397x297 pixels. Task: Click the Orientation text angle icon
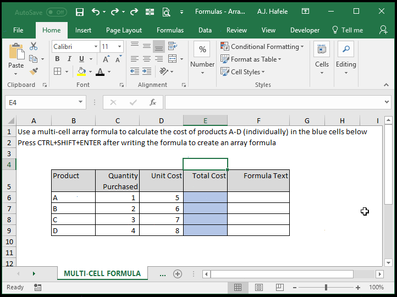tap(164, 71)
